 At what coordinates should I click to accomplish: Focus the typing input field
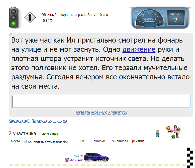click(x=101, y=101)
